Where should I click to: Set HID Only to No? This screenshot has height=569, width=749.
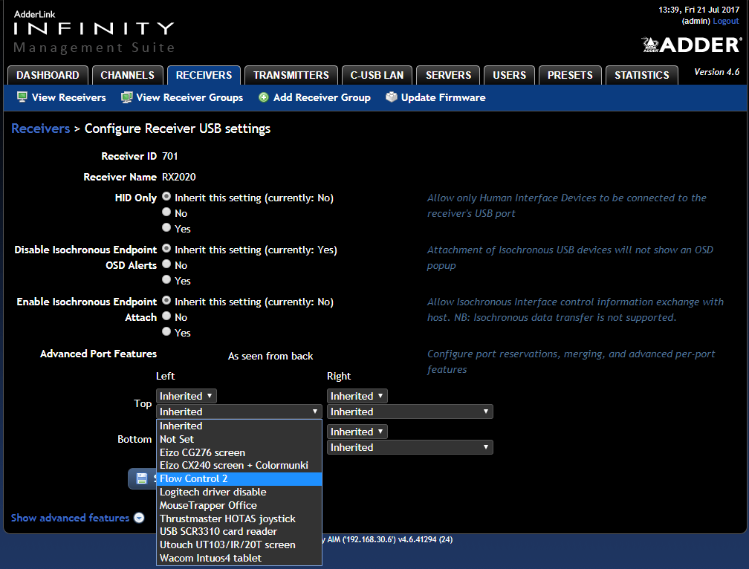tap(166, 212)
